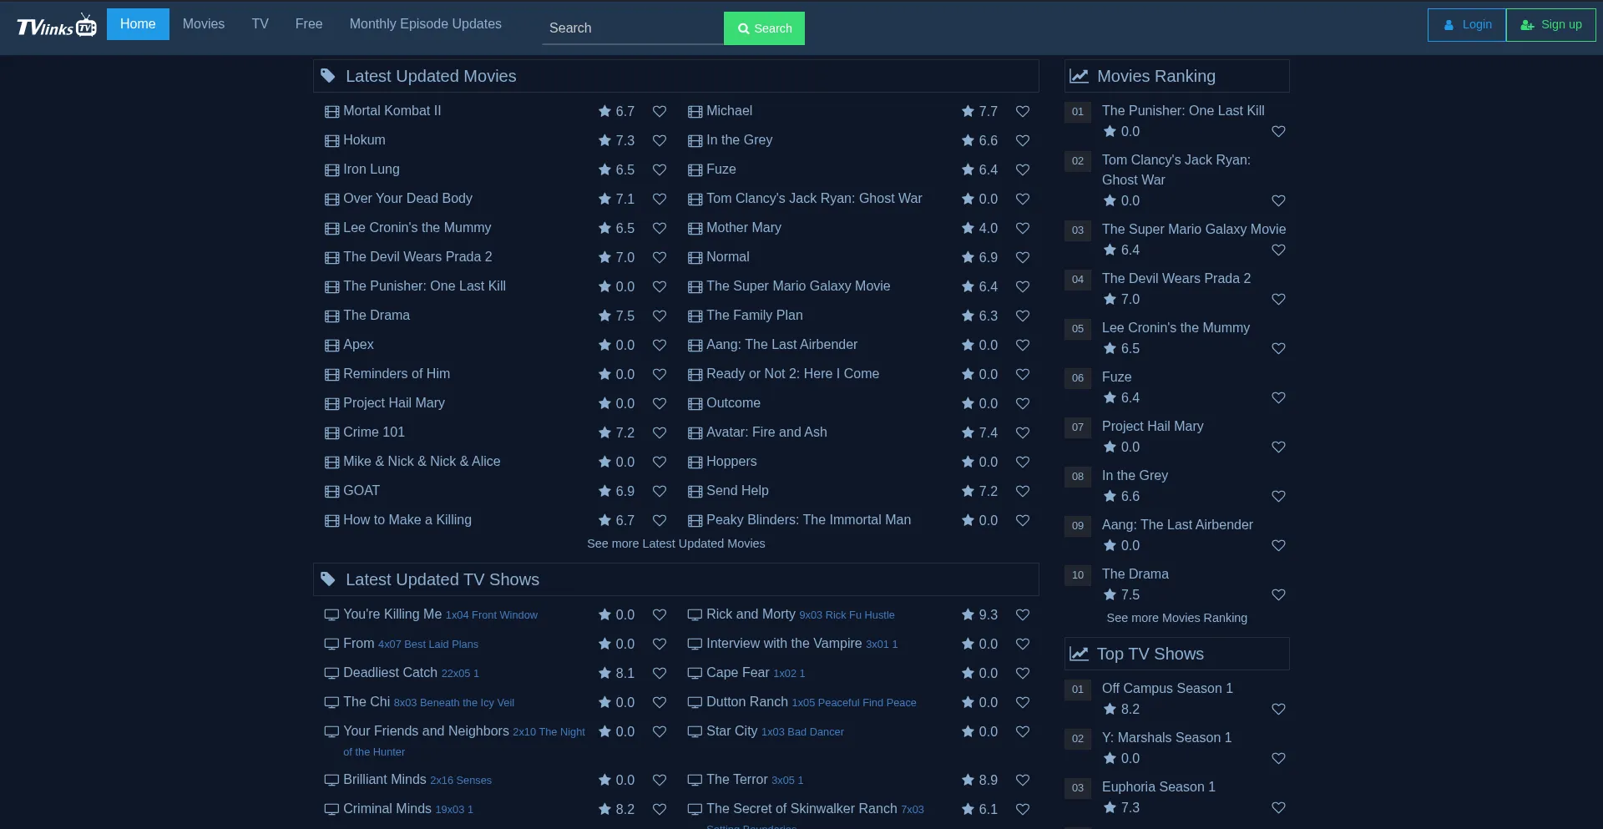The width and height of the screenshot is (1603, 829).
Task: Favorite Michael using its heart icon
Action: pos(1023,111)
